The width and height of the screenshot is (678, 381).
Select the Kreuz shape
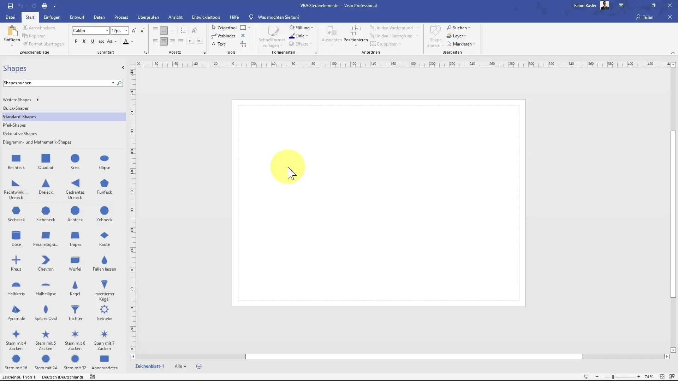(16, 263)
